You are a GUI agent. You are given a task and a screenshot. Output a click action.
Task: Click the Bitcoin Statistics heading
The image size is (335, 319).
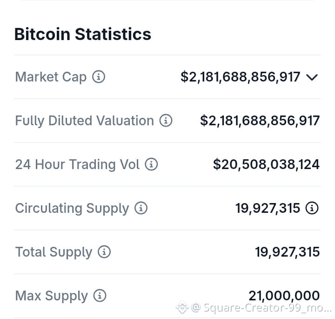(x=83, y=34)
